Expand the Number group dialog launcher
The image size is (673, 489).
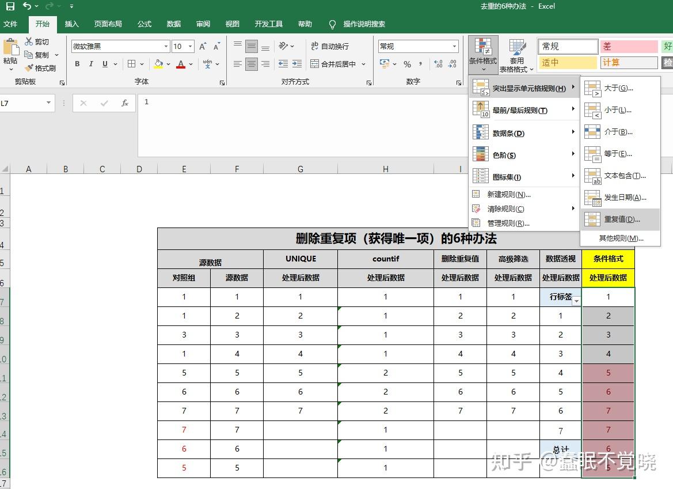click(459, 82)
